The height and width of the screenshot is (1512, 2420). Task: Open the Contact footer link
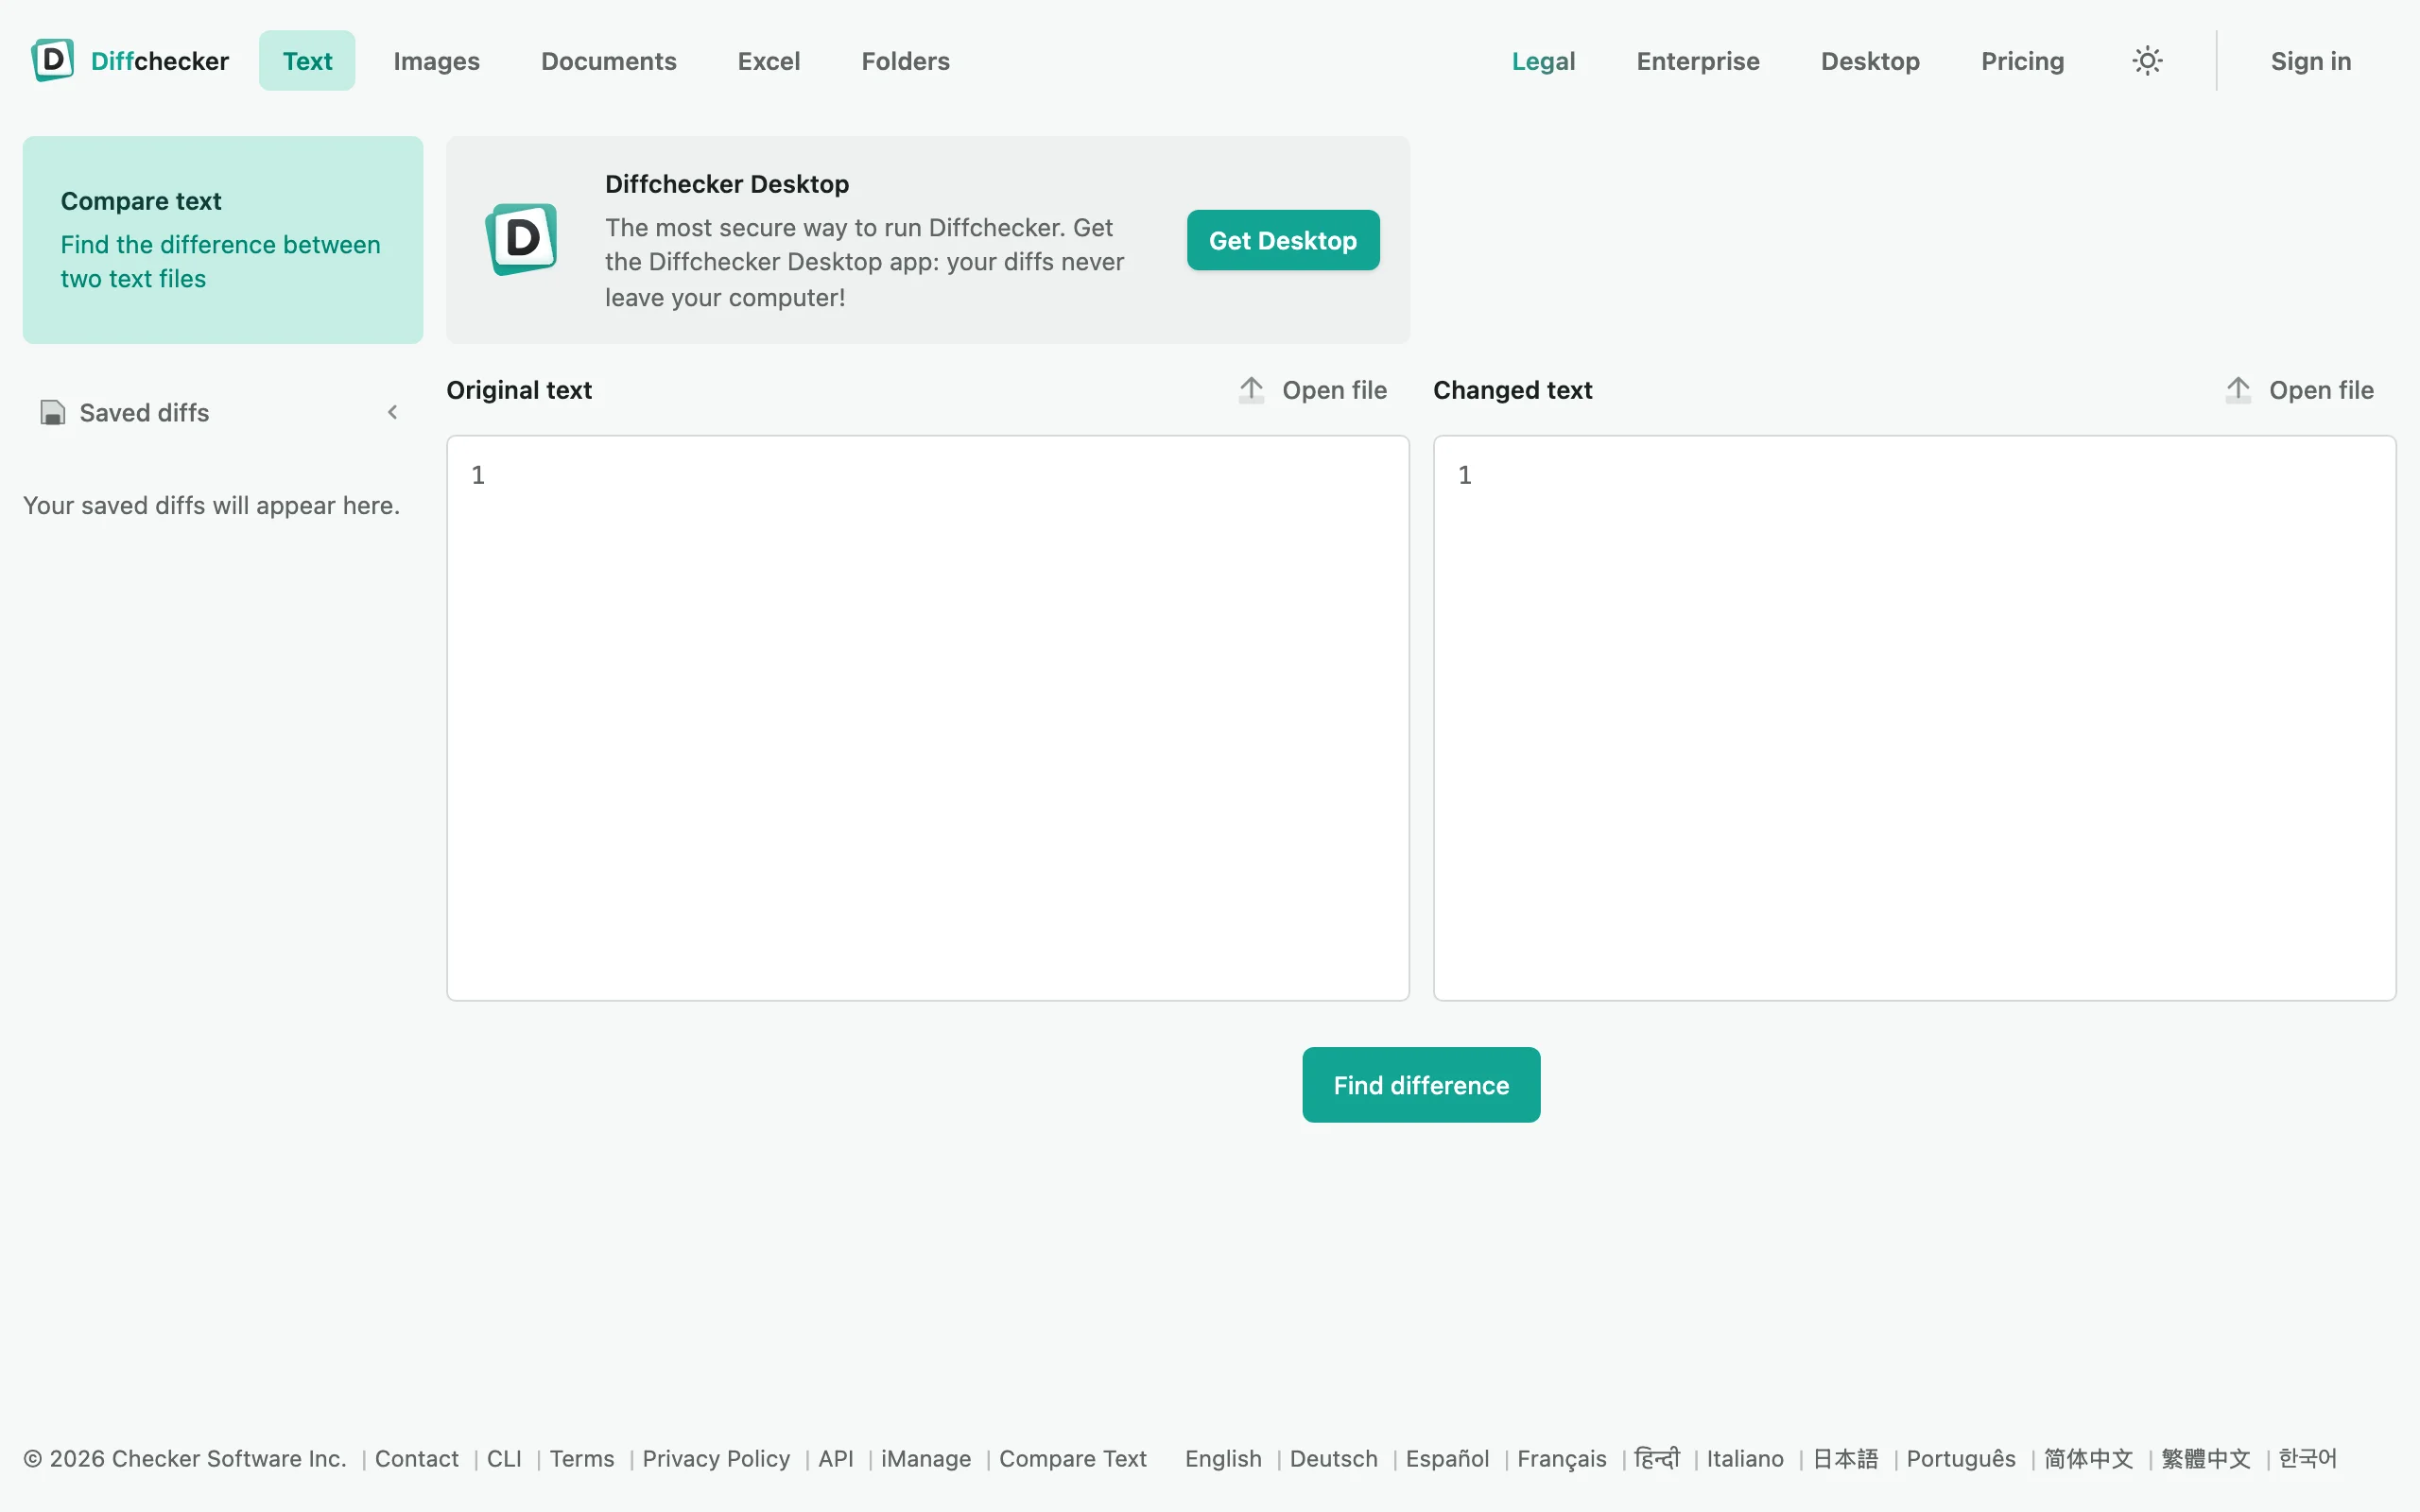(417, 1459)
